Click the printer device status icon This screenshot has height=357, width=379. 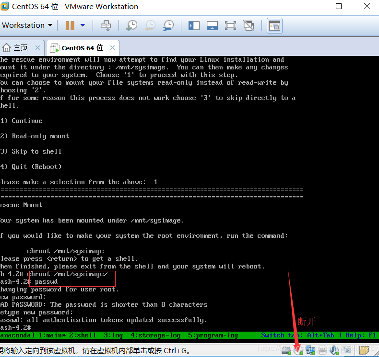[322, 350]
